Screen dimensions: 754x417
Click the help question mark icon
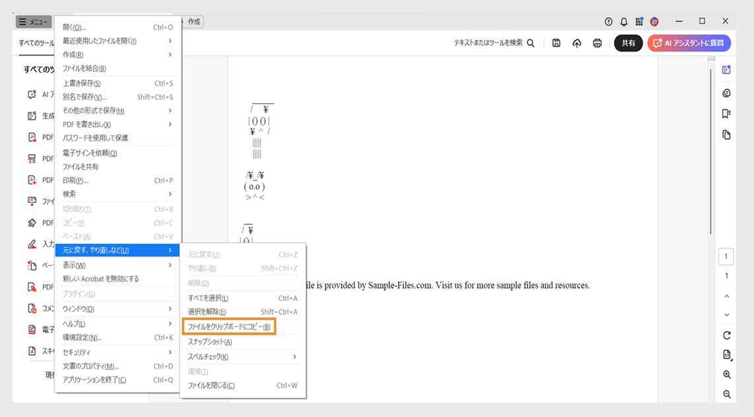coord(607,21)
